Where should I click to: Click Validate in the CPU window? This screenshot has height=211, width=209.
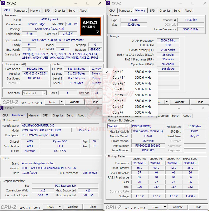[x=74, y=102]
